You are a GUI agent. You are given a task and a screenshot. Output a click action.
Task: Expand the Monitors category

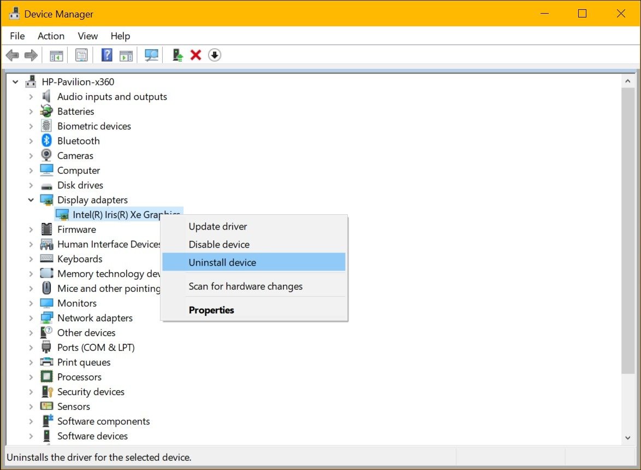tap(31, 303)
